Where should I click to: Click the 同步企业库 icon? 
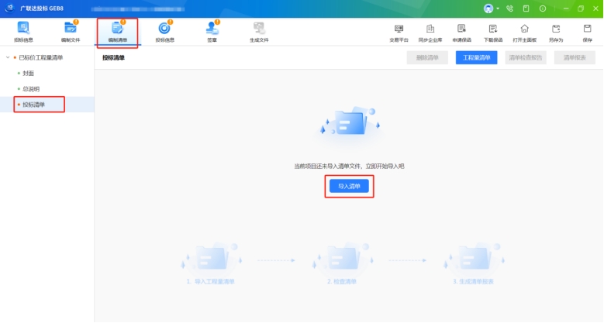click(430, 32)
